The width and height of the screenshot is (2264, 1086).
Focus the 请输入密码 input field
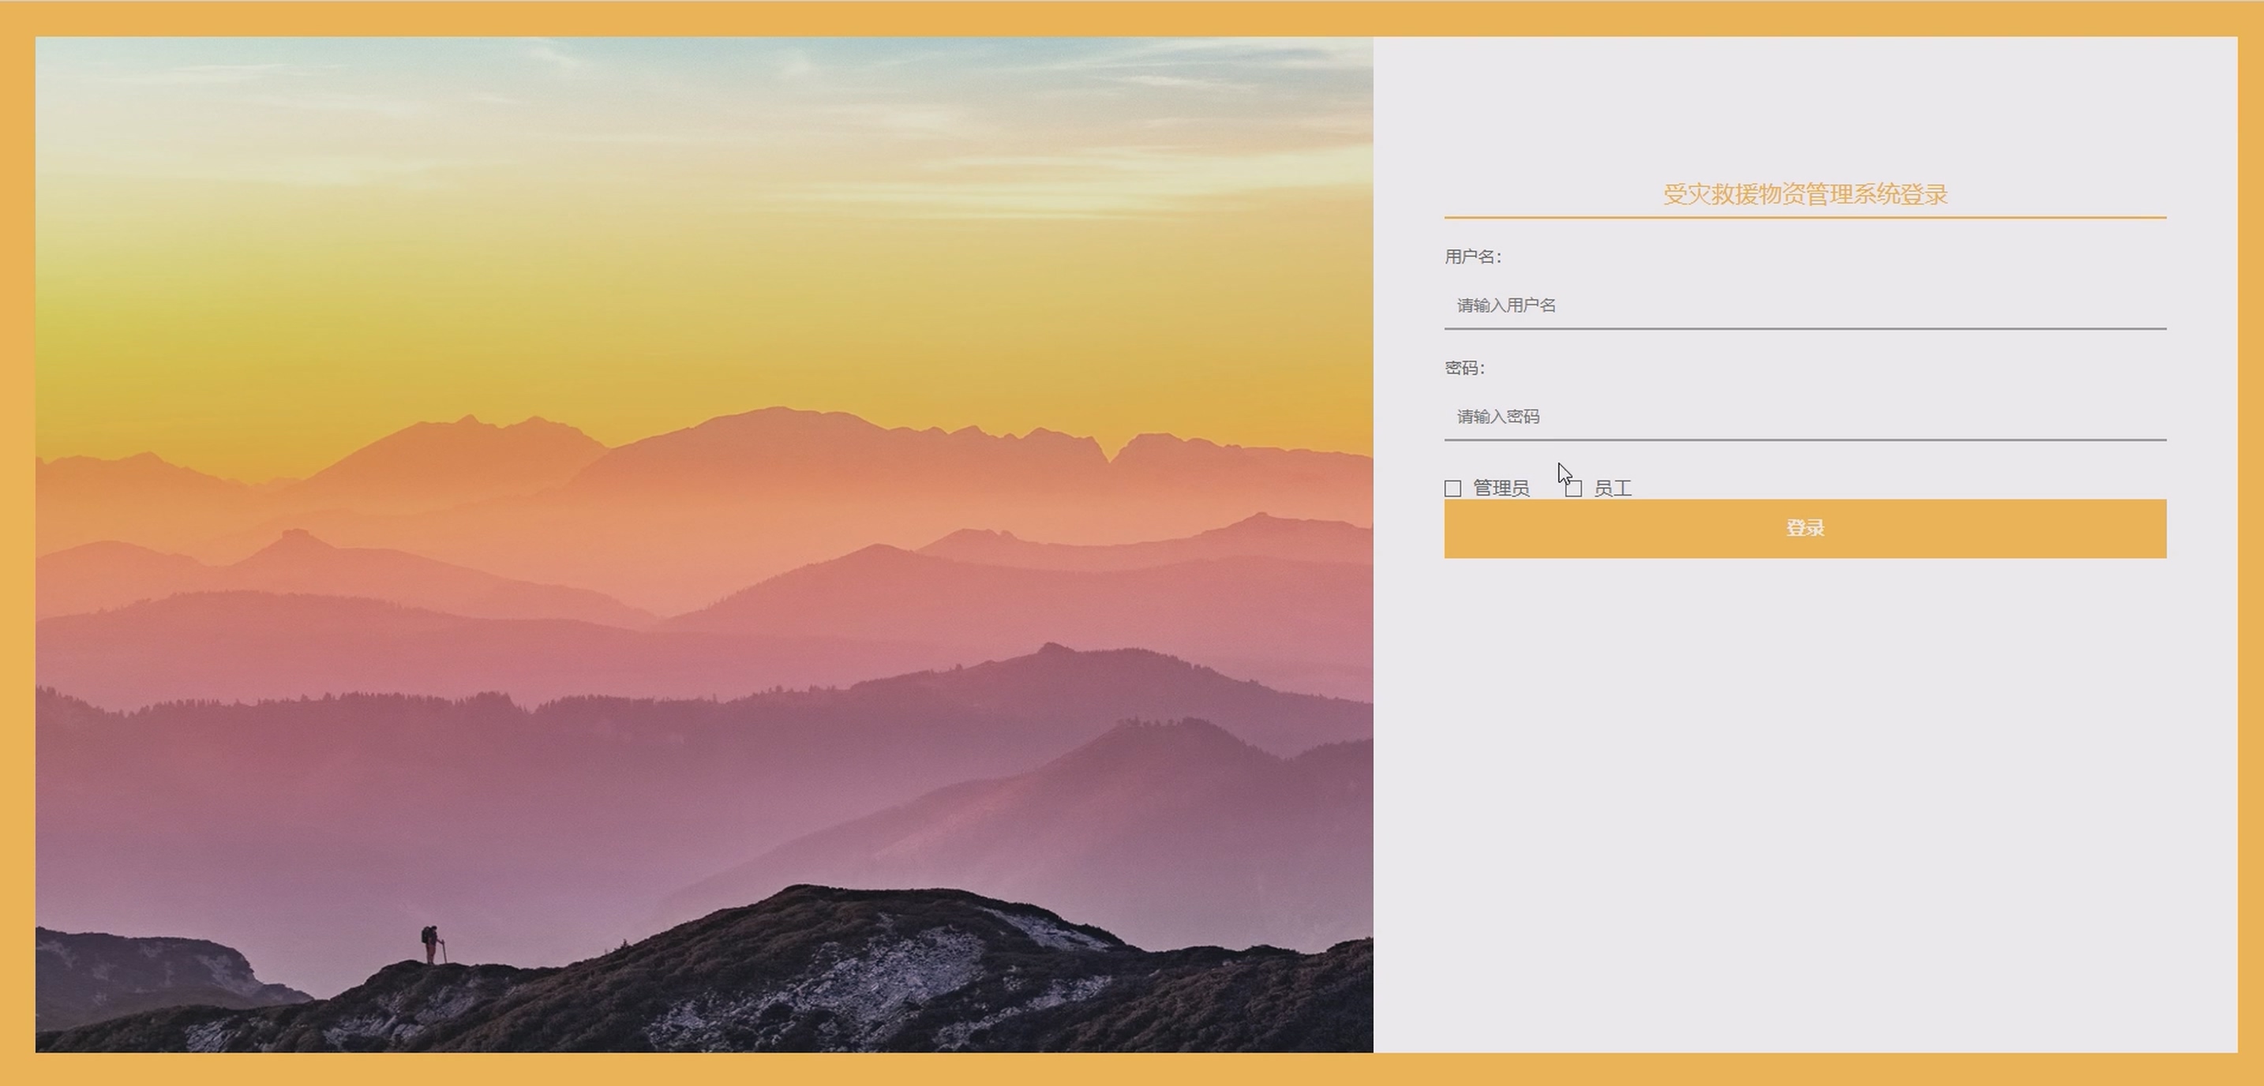point(1805,417)
